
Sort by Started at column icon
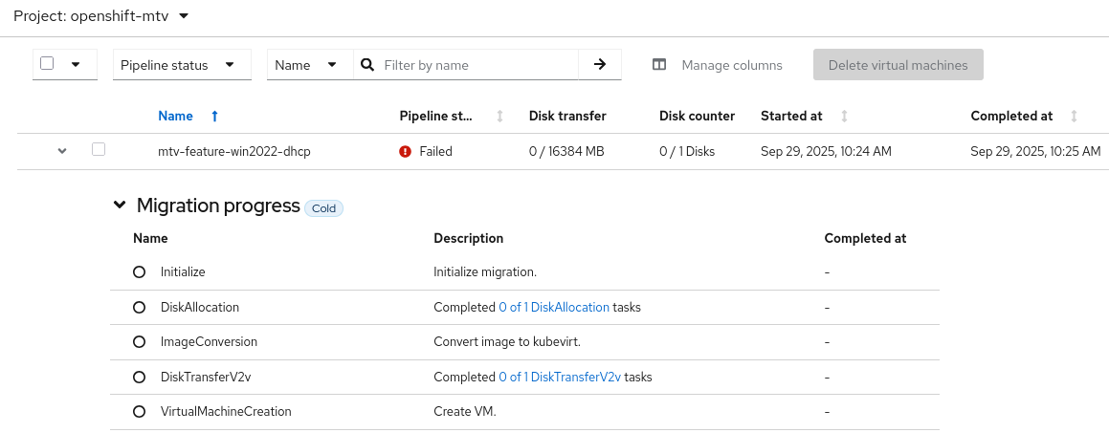(x=844, y=117)
